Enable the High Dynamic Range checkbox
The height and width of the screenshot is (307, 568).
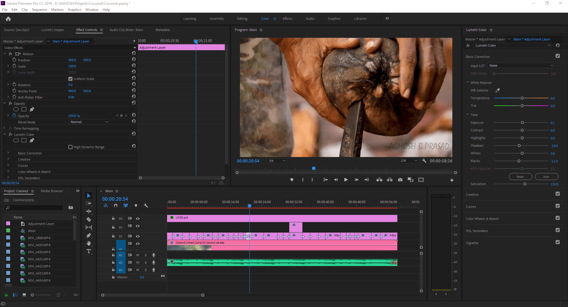70,147
